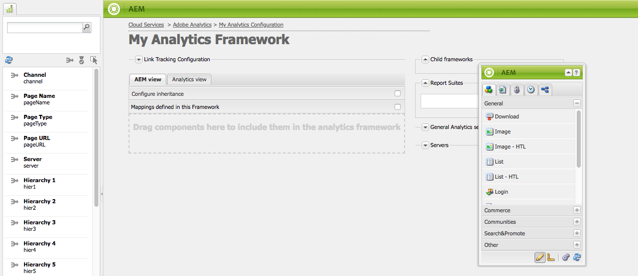
Task: Follow the Adobe Analytics breadcrumb link
Action: point(193,25)
